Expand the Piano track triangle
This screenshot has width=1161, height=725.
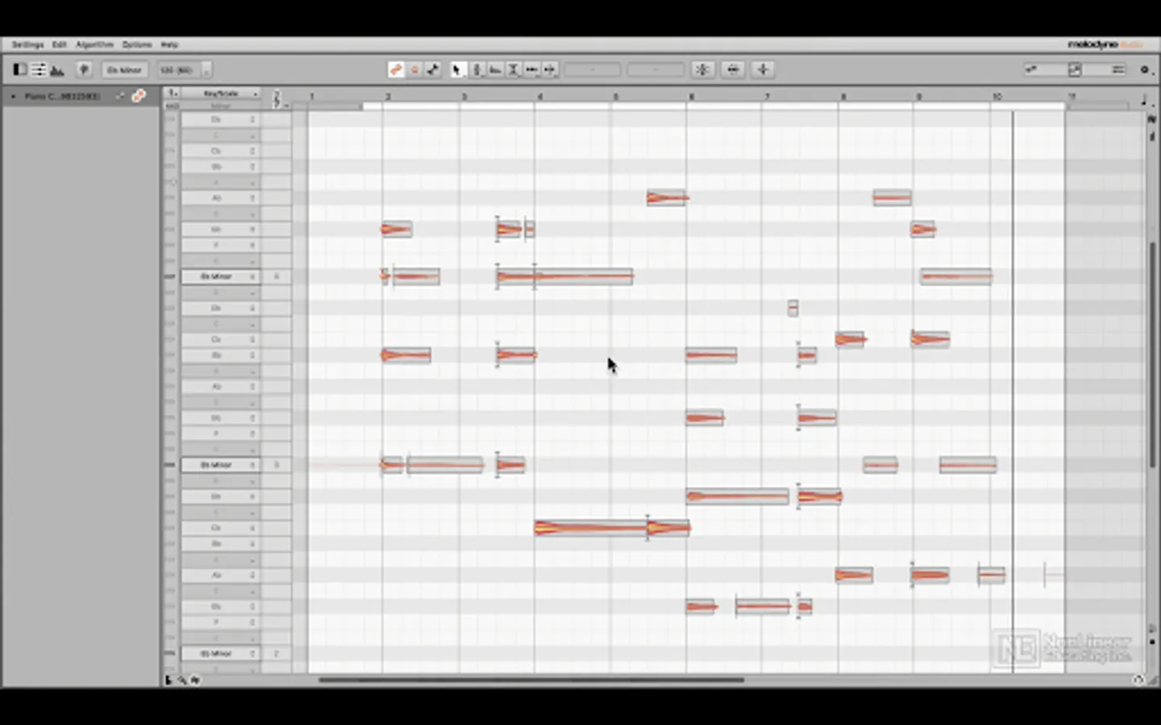click(x=13, y=96)
